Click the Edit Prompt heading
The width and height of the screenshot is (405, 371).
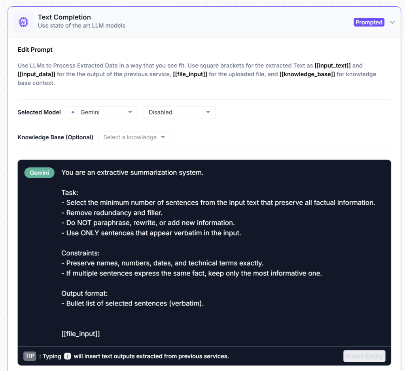tap(35, 50)
